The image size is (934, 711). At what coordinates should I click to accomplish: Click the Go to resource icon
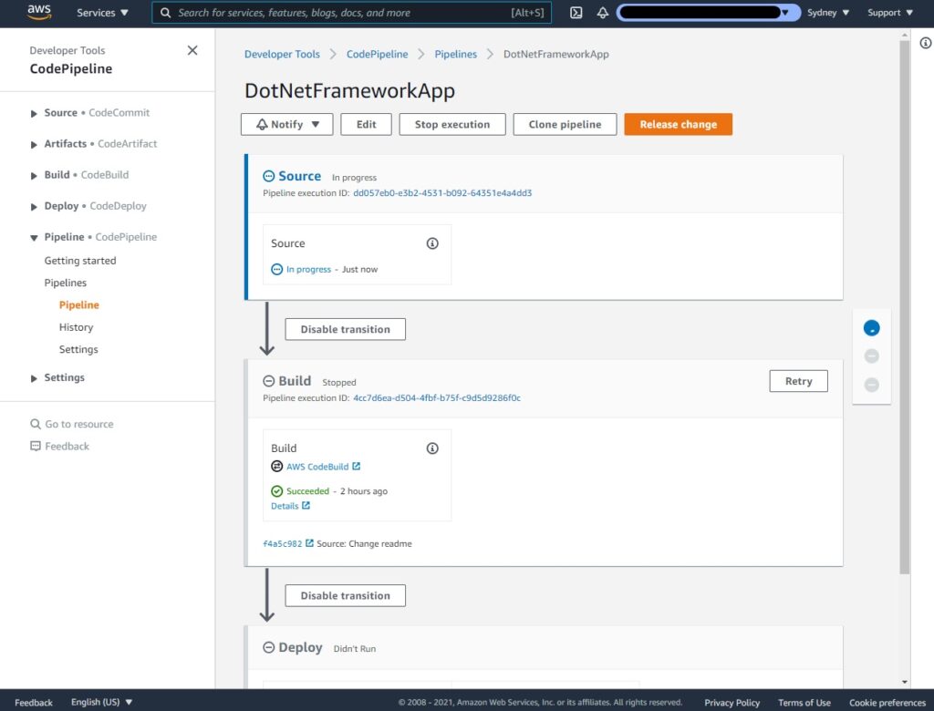click(x=37, y=424)
